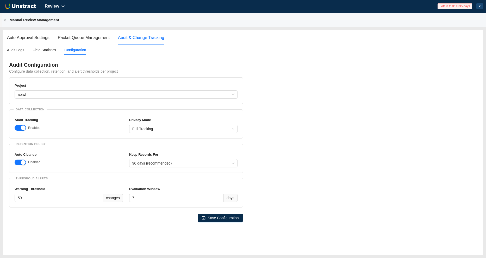Go back using the arrow icon

tap(6, 20)
